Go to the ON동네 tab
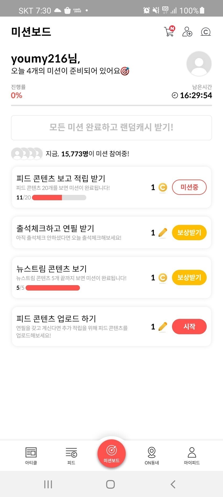 [152, 456]
